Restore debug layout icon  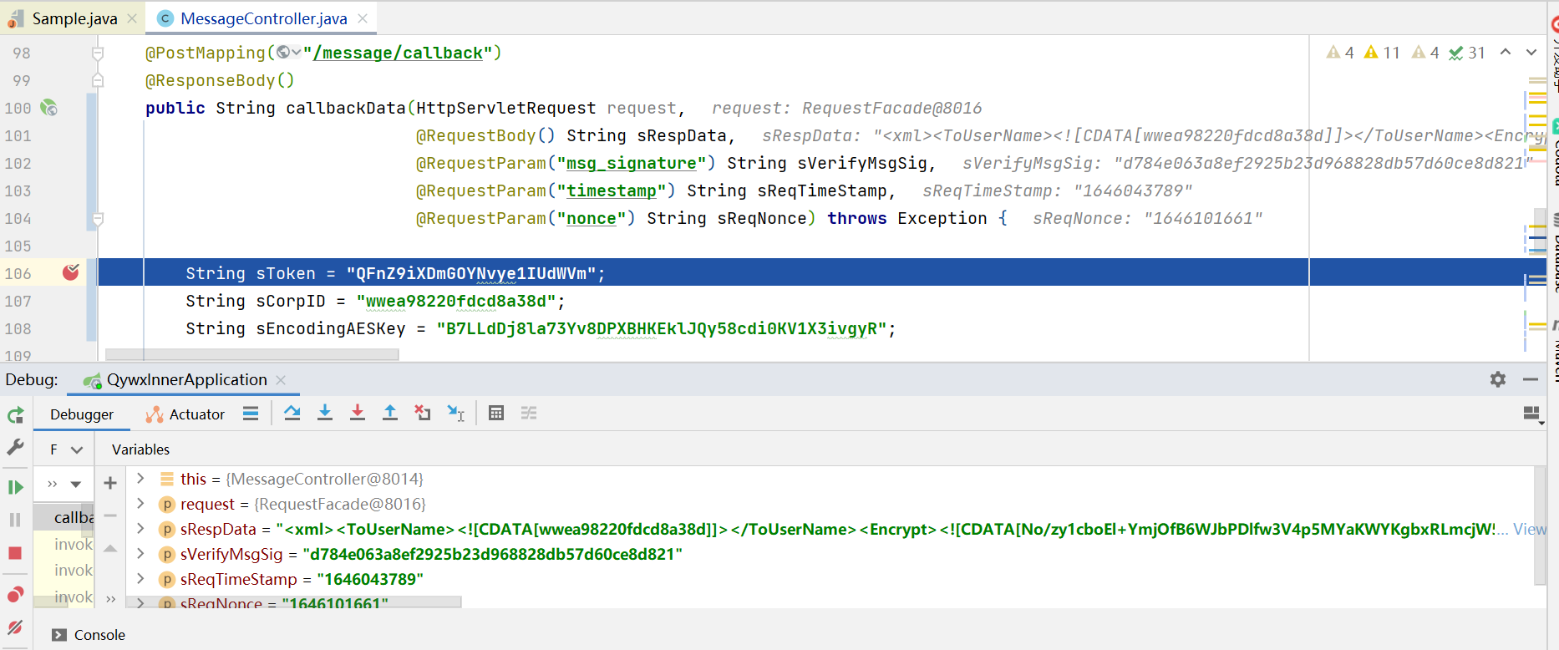1532,414
